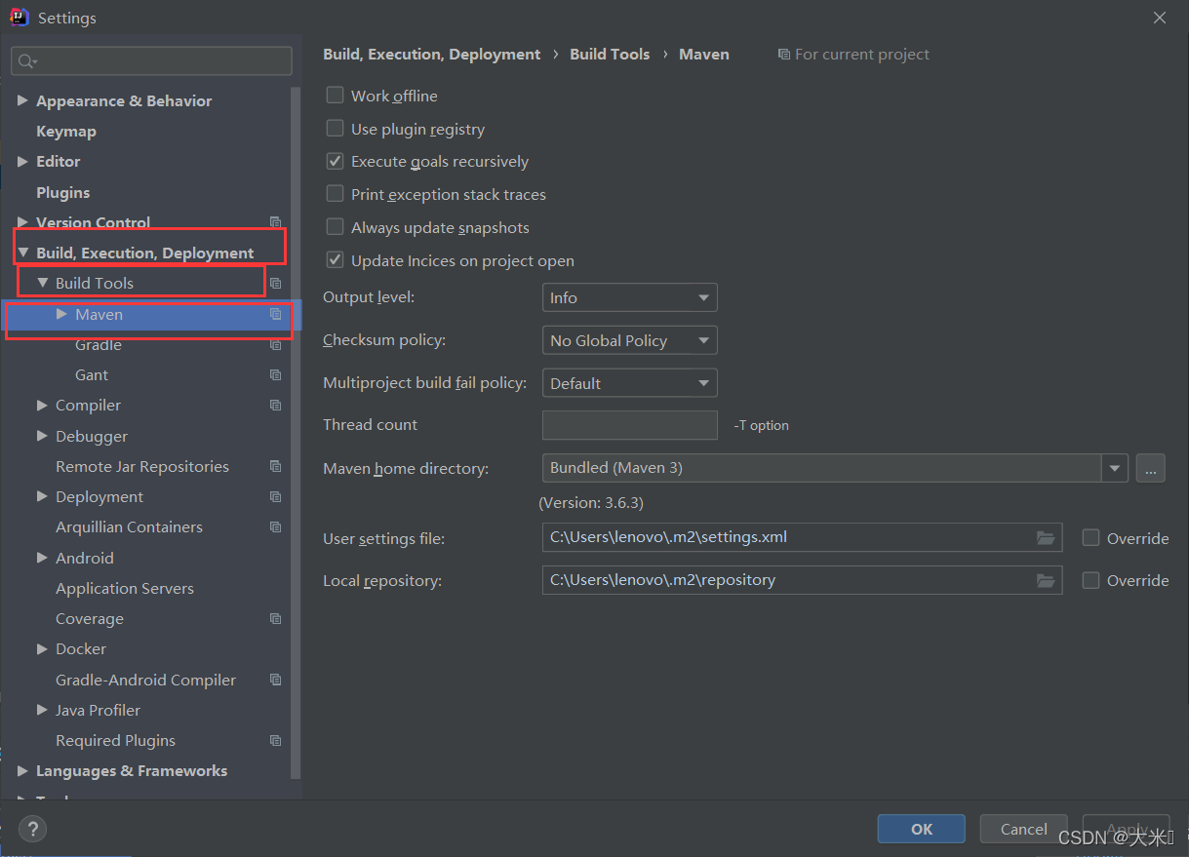Click the folder icon in Local repository field
1189x857 pixels.
(x=1046, y=580)
